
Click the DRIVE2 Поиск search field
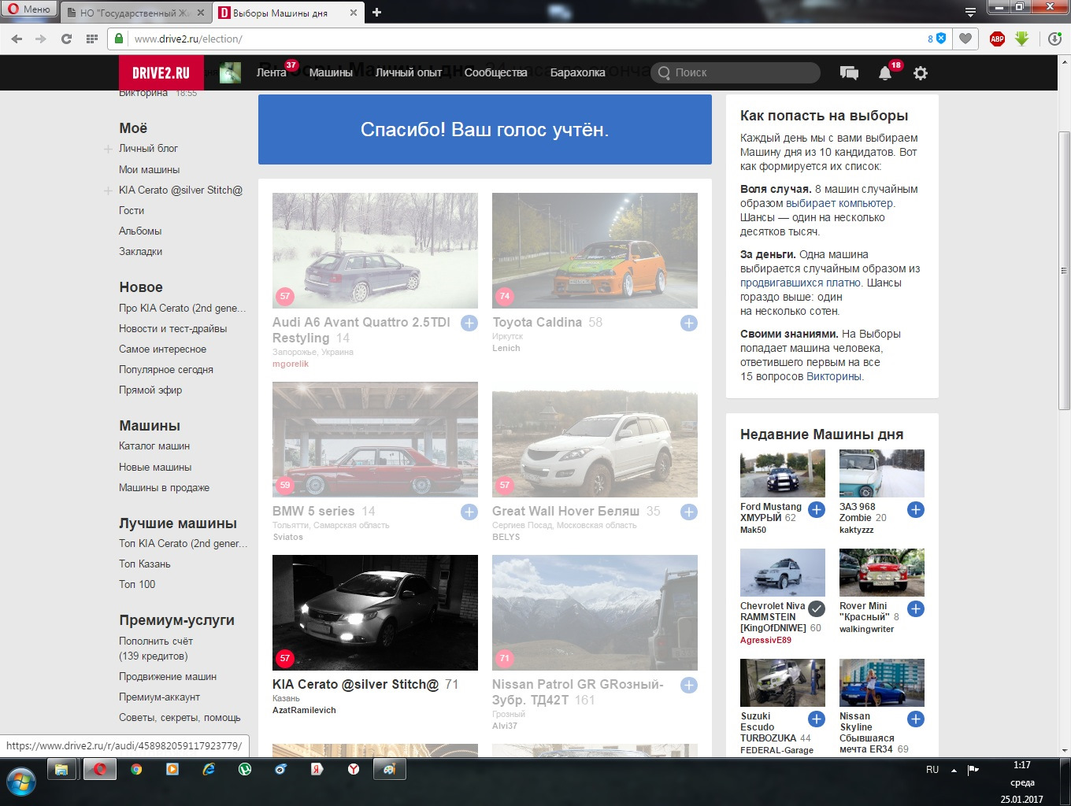pyautogui.click(x=736, y=72)
